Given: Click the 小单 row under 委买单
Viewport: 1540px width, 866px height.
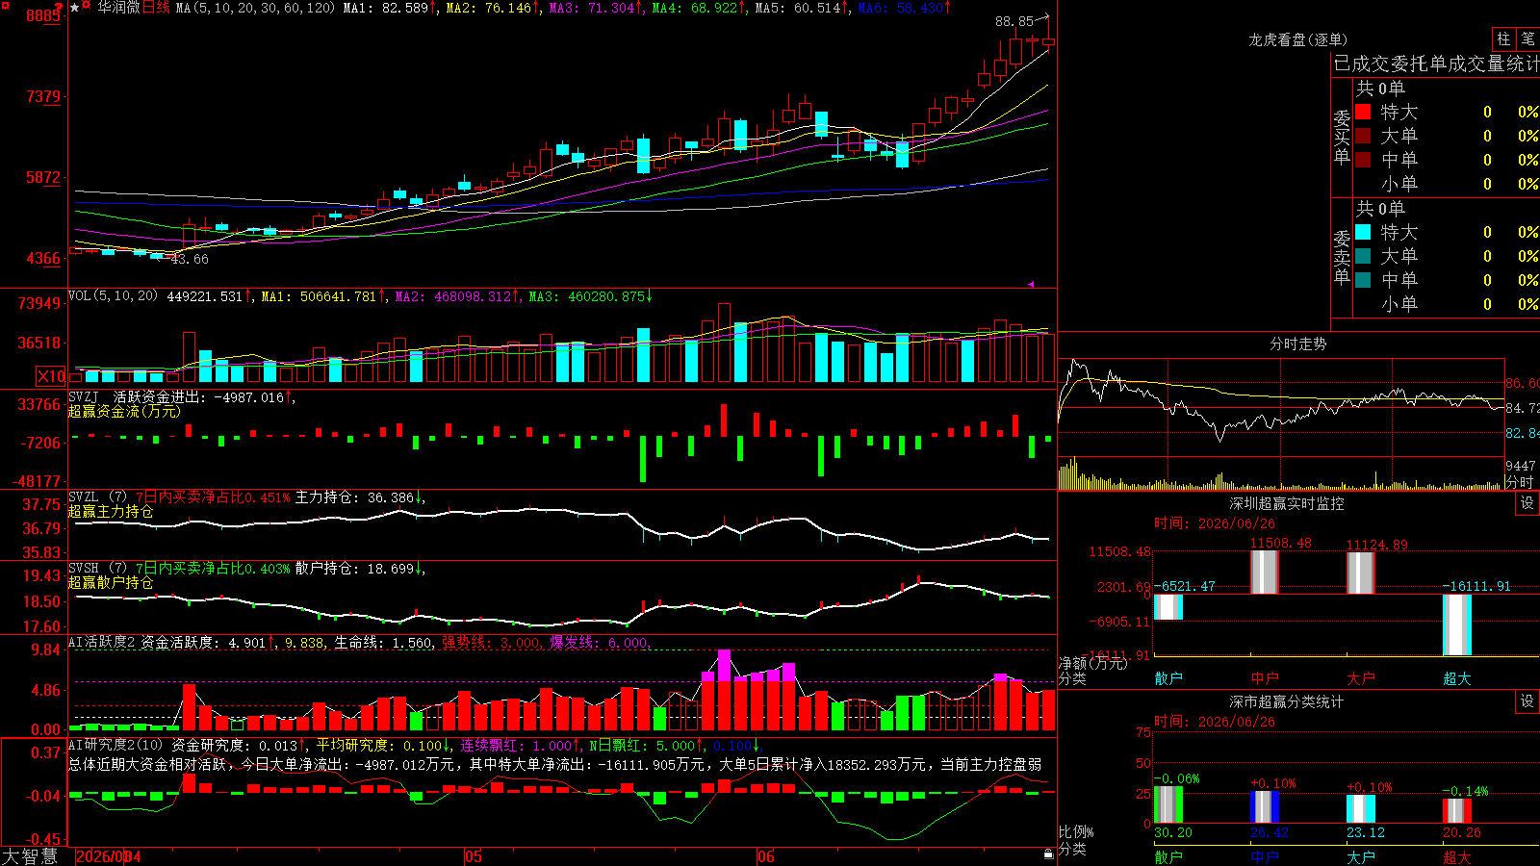Looking at the screenshot, I should (1447, 184).
